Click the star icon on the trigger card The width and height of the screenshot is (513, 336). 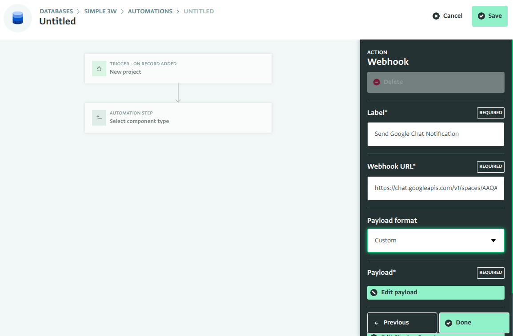[x=99, y=68]
